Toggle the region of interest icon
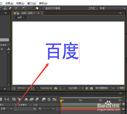127x114 pixels. pos(87,88)
